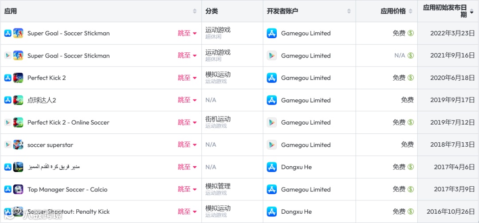Click the dollar icon in 2019年7月12日 row
Viewport: 479px width, 223px height.
click(411, 122)
